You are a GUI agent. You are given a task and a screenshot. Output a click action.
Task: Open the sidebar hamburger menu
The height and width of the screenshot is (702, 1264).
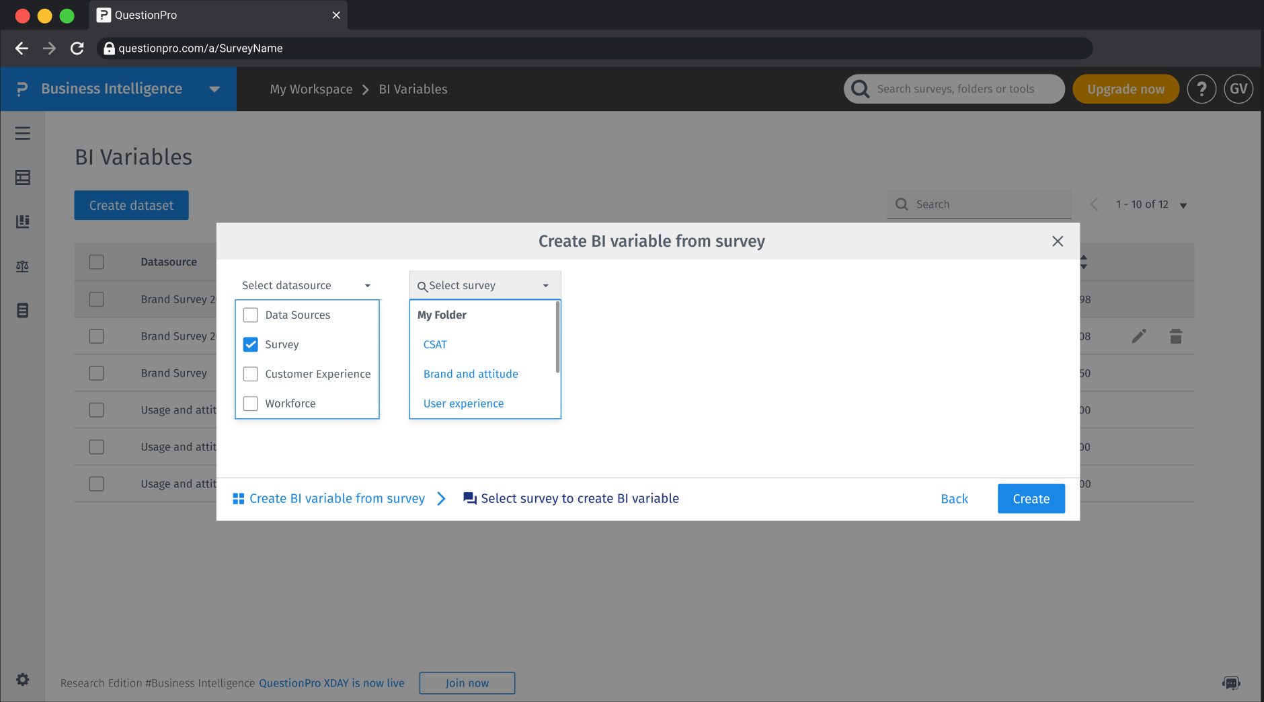click(x=23, y=133)
